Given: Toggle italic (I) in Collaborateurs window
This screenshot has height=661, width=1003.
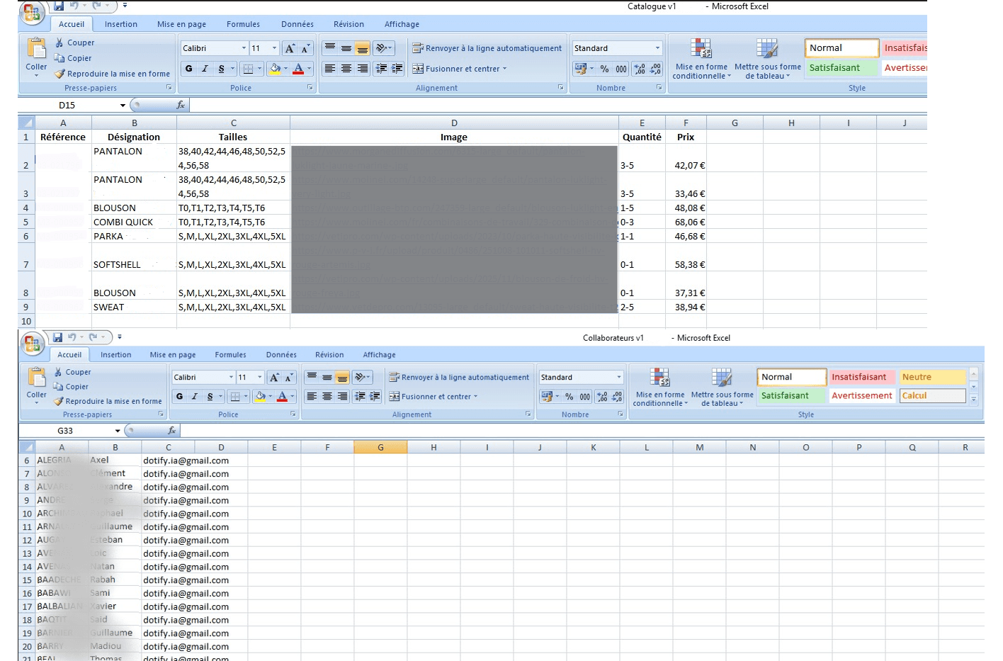Looking at the screenshot, I should coord(194,397).
